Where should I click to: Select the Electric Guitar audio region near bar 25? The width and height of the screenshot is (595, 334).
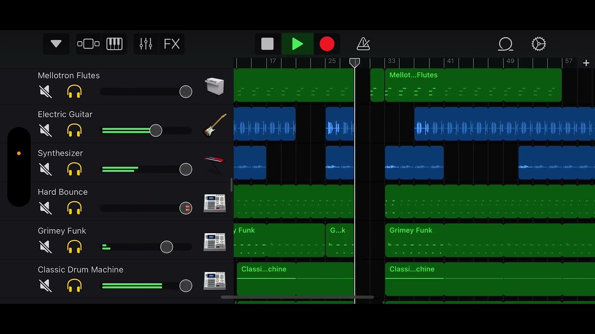click(x=340, y=124)
